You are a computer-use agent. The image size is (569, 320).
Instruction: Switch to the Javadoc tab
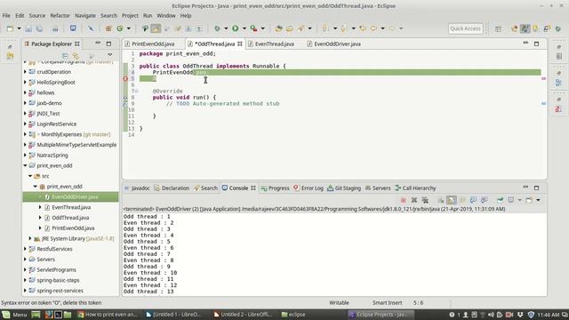coord(137,188)
